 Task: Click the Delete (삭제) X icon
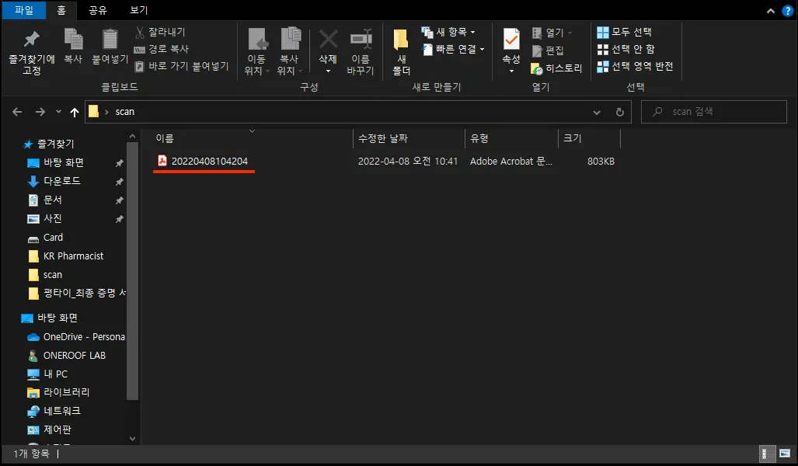tap(328, 39)
